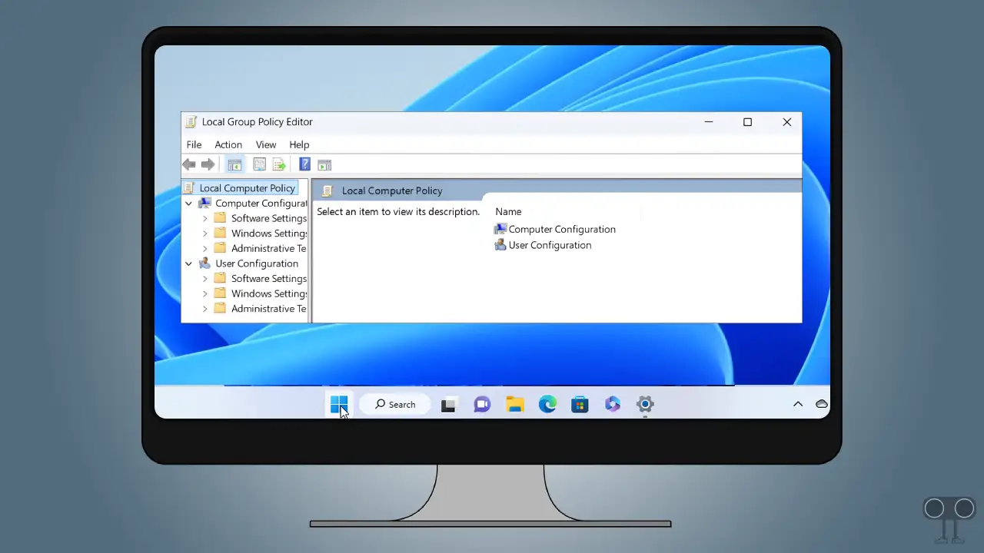
Task: Open the Help menu
Action: 299,144
